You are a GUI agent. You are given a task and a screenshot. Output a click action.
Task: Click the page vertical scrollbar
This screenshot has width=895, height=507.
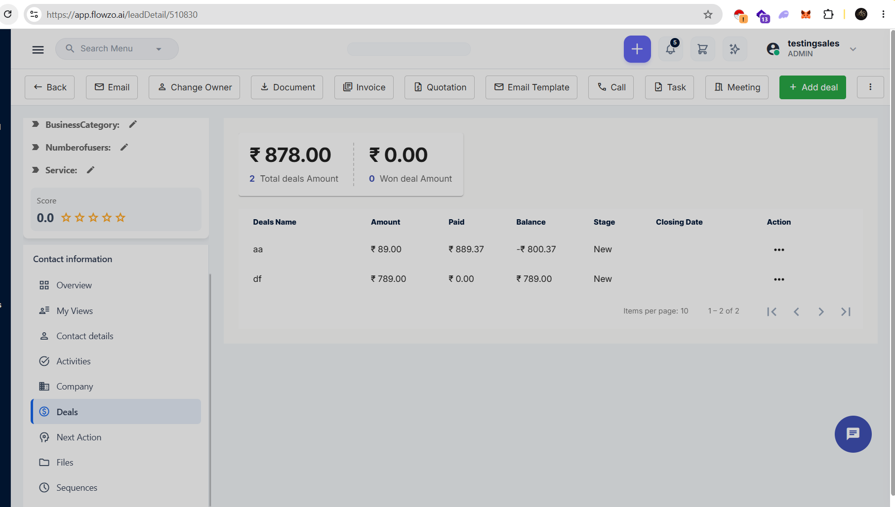click(893, 262)
